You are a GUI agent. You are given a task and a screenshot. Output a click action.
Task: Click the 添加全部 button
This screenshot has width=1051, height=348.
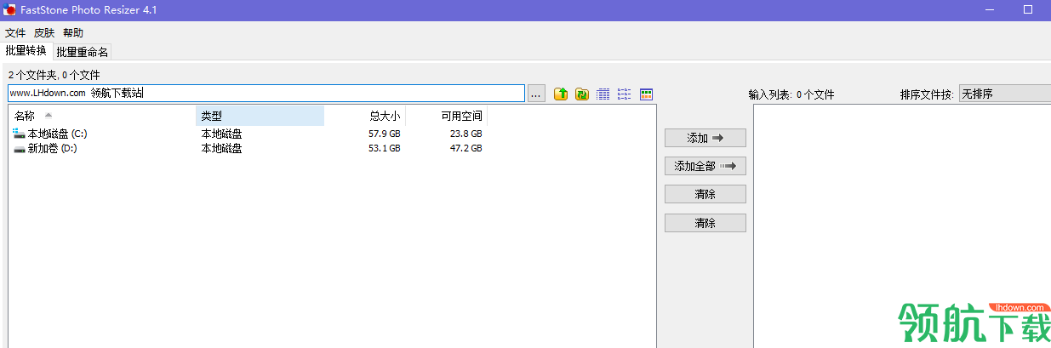(x=705, y=166)
